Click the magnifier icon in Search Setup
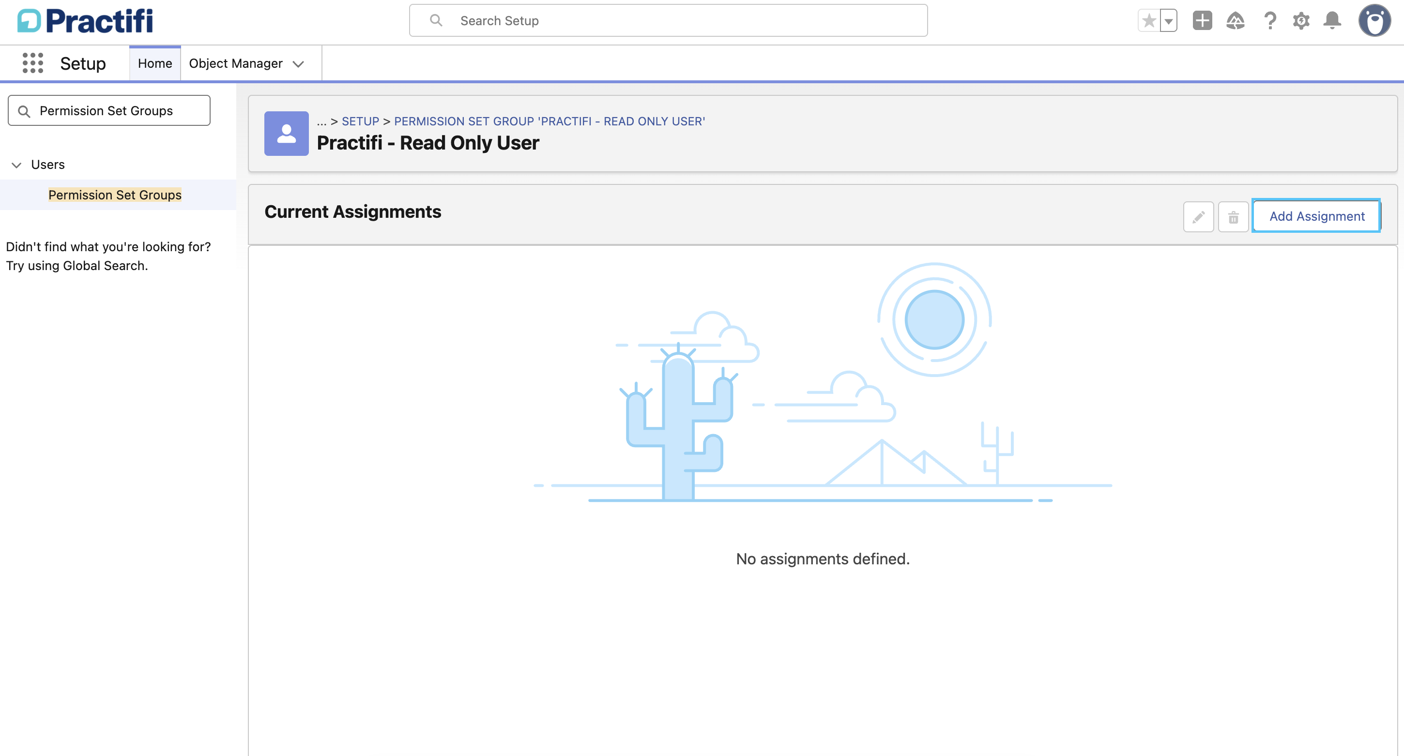1404x756 pixels. tap(436, 21)
